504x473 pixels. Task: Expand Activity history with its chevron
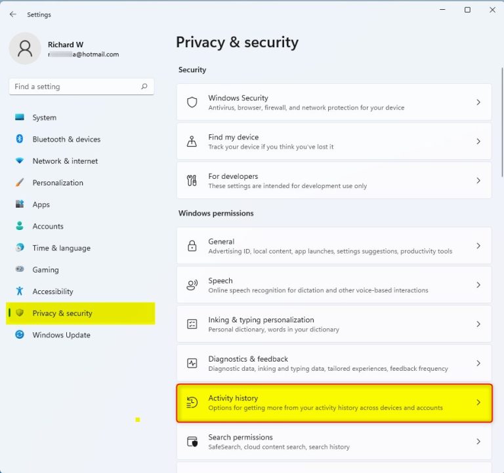pyautogui.click(x=478, y=402)
